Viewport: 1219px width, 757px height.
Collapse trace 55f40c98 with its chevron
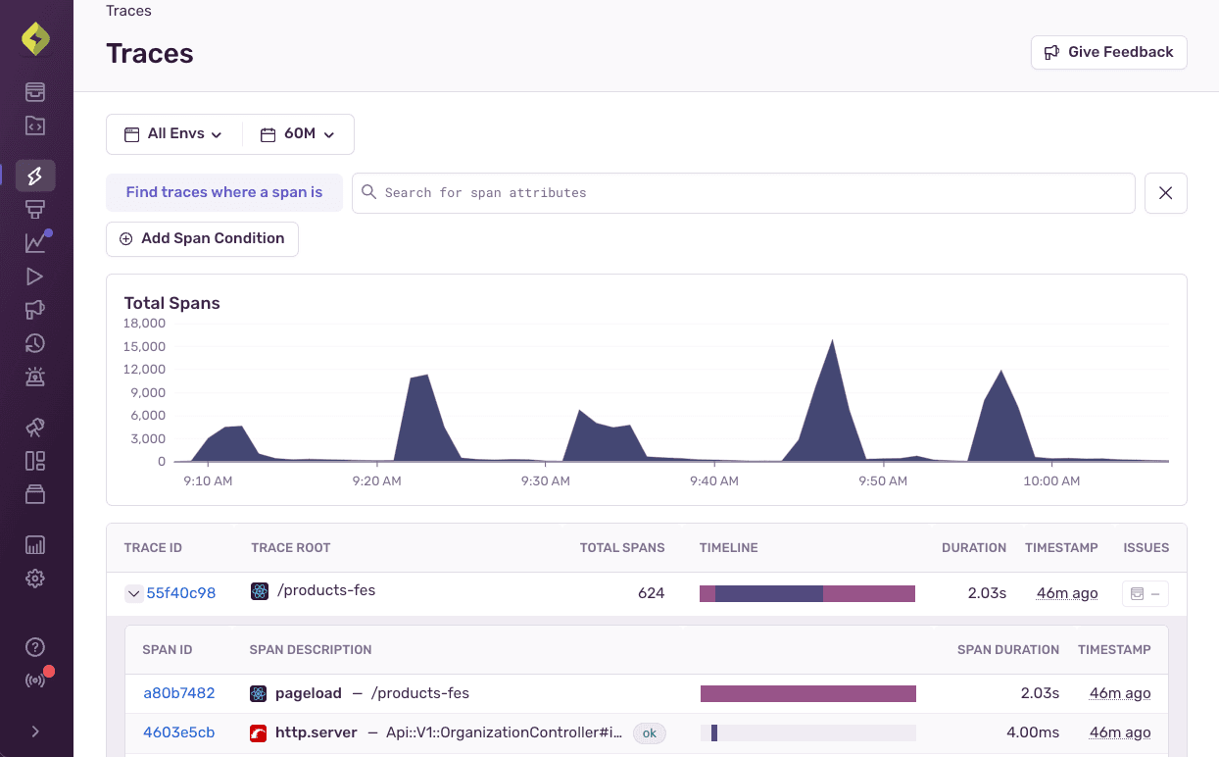tap(134, 593)
